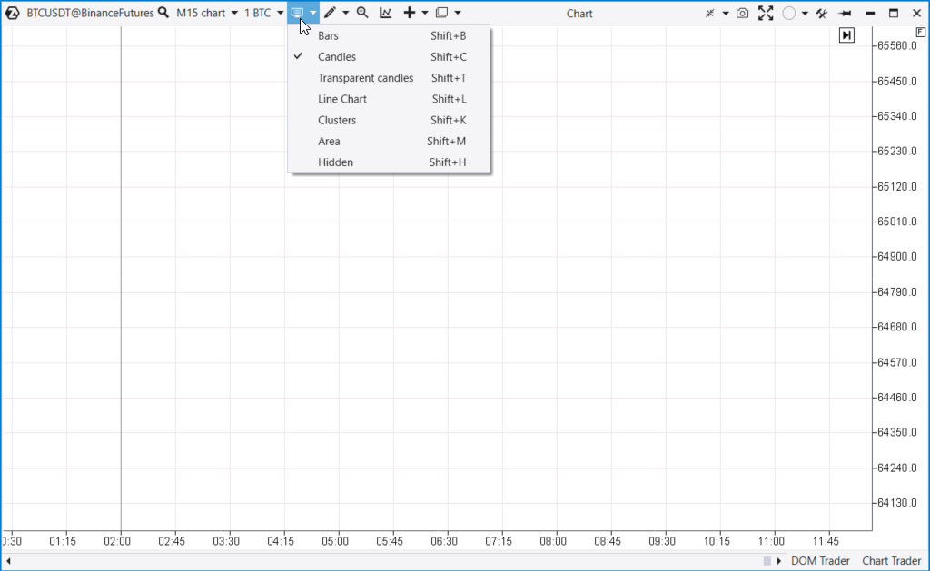Select the drawing pencil tool
The height and width of the screenshot is (571, 930).
coord(330,13)
